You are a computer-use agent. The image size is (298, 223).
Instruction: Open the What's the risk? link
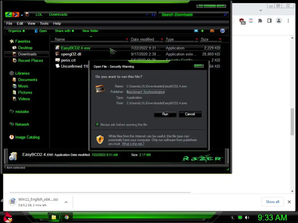click(133, 144)
